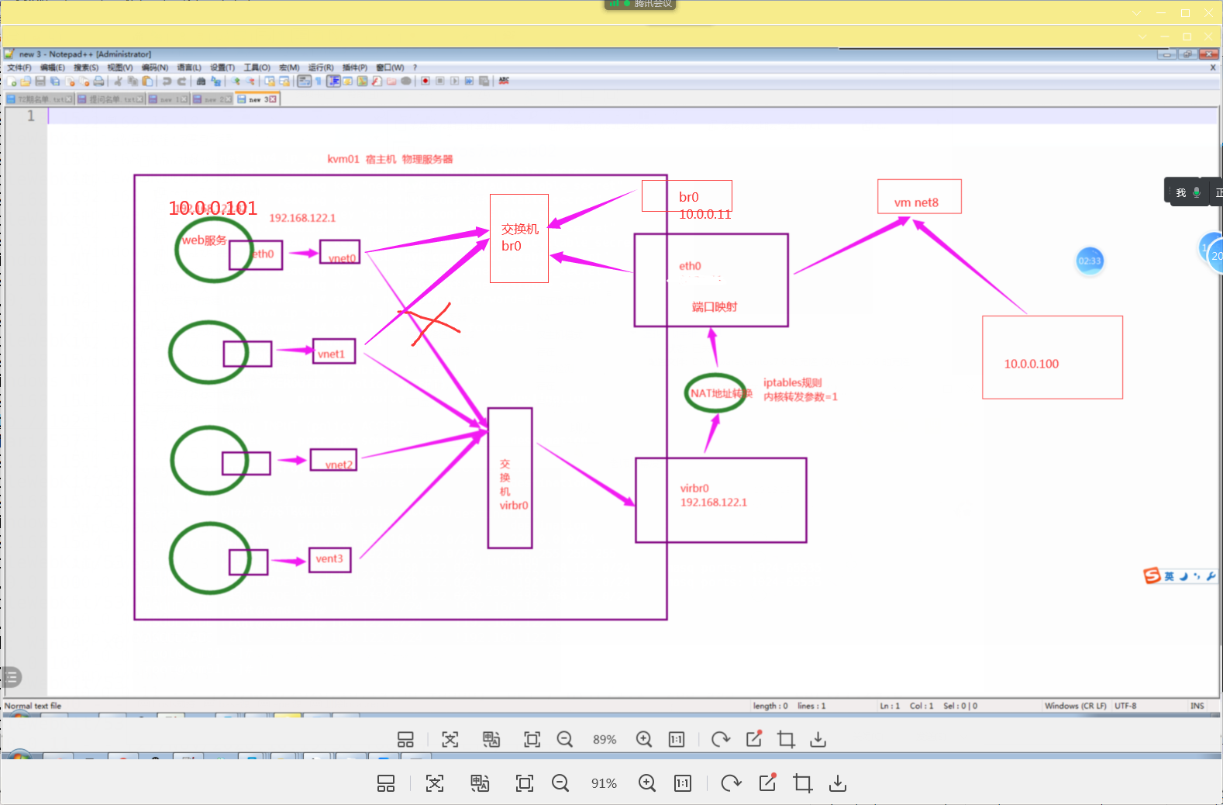Click UTF-8 encoding in status bar

point(1125,706)
